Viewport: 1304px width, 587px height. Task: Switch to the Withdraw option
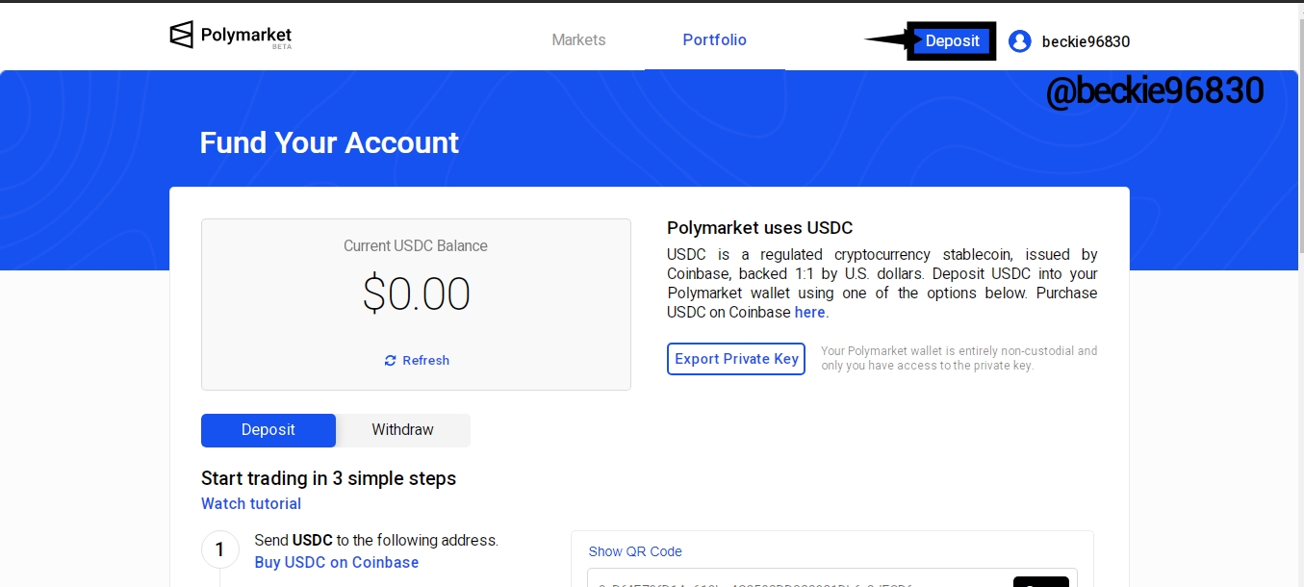pos(402,430)
